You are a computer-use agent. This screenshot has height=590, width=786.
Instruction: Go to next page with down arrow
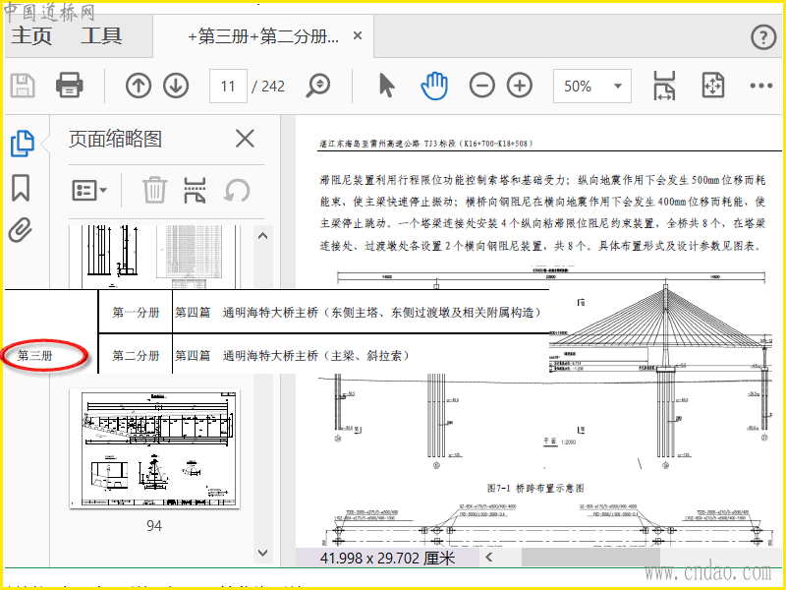176,86
